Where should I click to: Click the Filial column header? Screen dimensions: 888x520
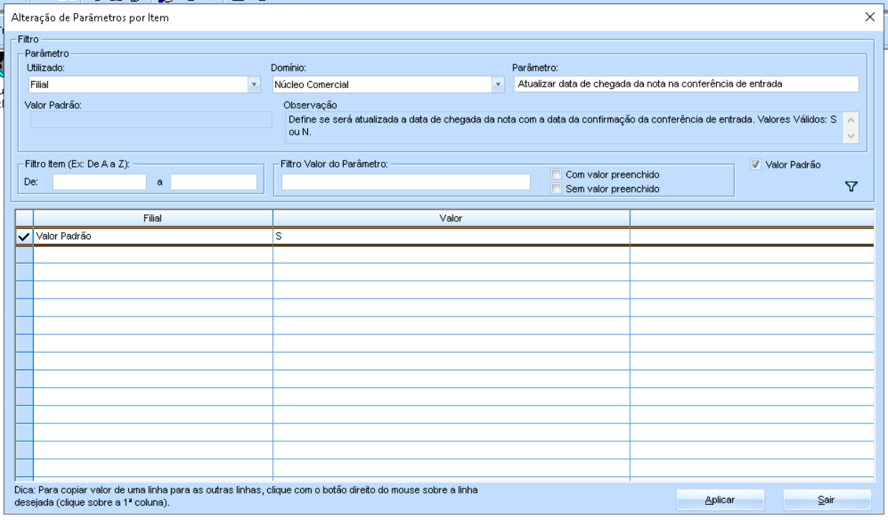tap(153, 217)
